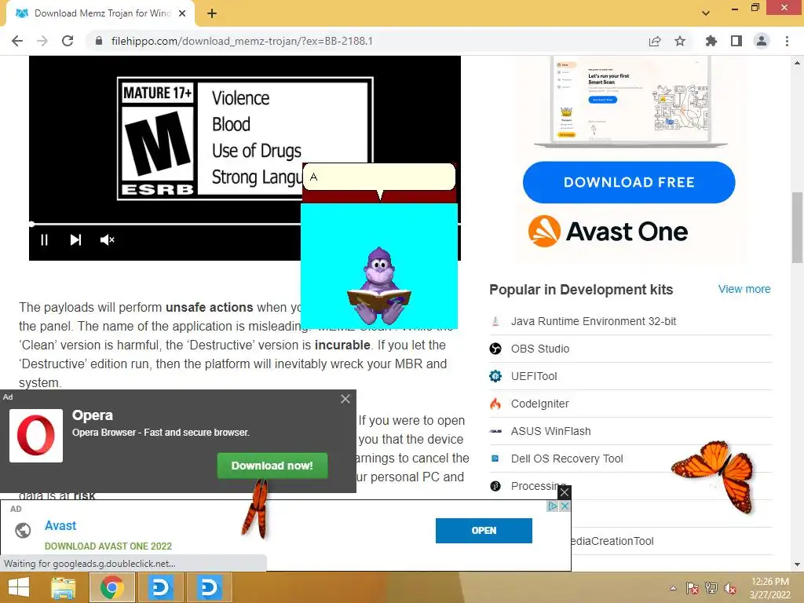Close the bottom banner with black X
Screen dimensions: 804x603
(x=564, y=492)
